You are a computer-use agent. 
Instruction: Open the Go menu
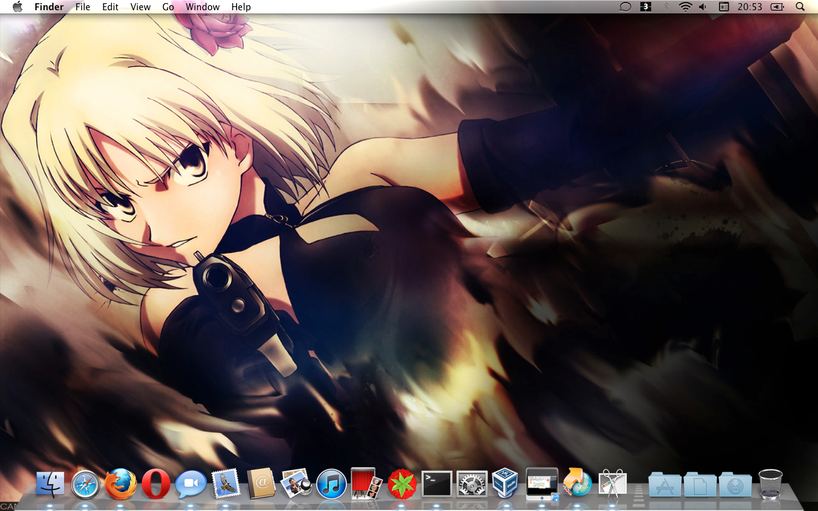pos(168,7)
